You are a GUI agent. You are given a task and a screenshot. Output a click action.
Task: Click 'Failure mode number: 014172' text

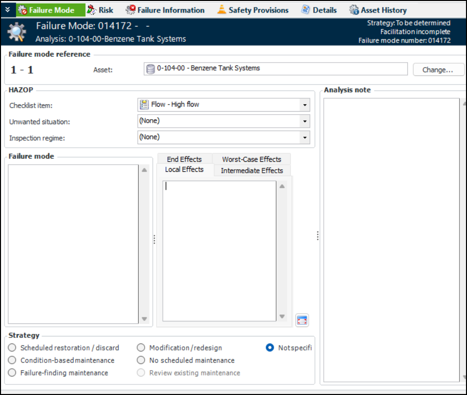404,41
